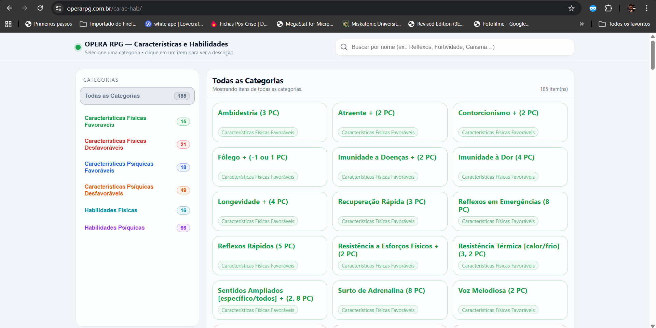This screenshot has width=656, height=328.
Task: Open Importado do Firefox bookmark folder
Action: [x=108, y=24]
